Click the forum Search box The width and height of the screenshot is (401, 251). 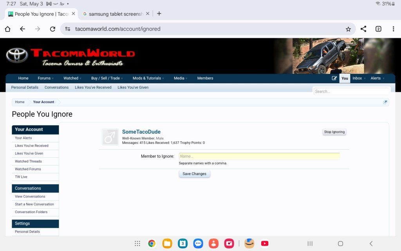click(351, 91)
